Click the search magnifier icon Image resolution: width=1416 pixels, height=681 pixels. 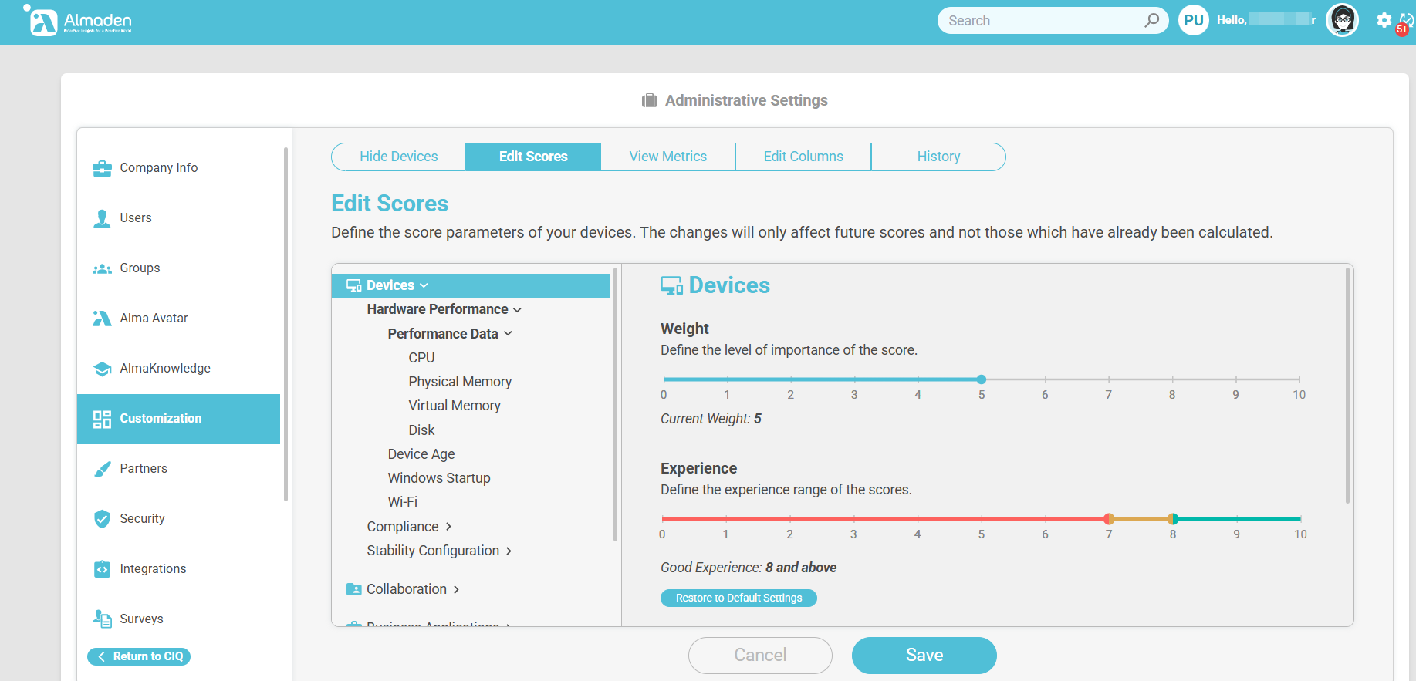click(1151, 20)
